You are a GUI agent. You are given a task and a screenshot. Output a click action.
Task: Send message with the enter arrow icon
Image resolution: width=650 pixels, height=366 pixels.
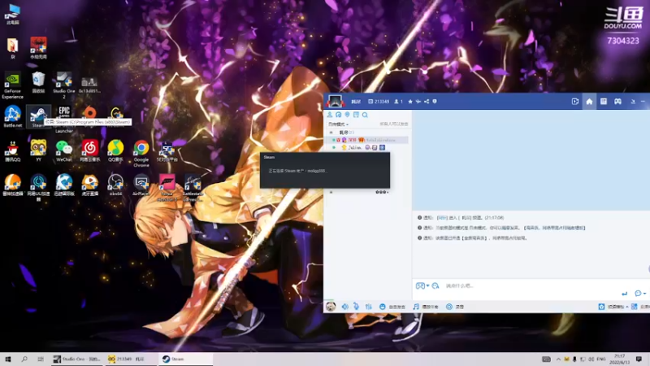click(x=624, y=294)
